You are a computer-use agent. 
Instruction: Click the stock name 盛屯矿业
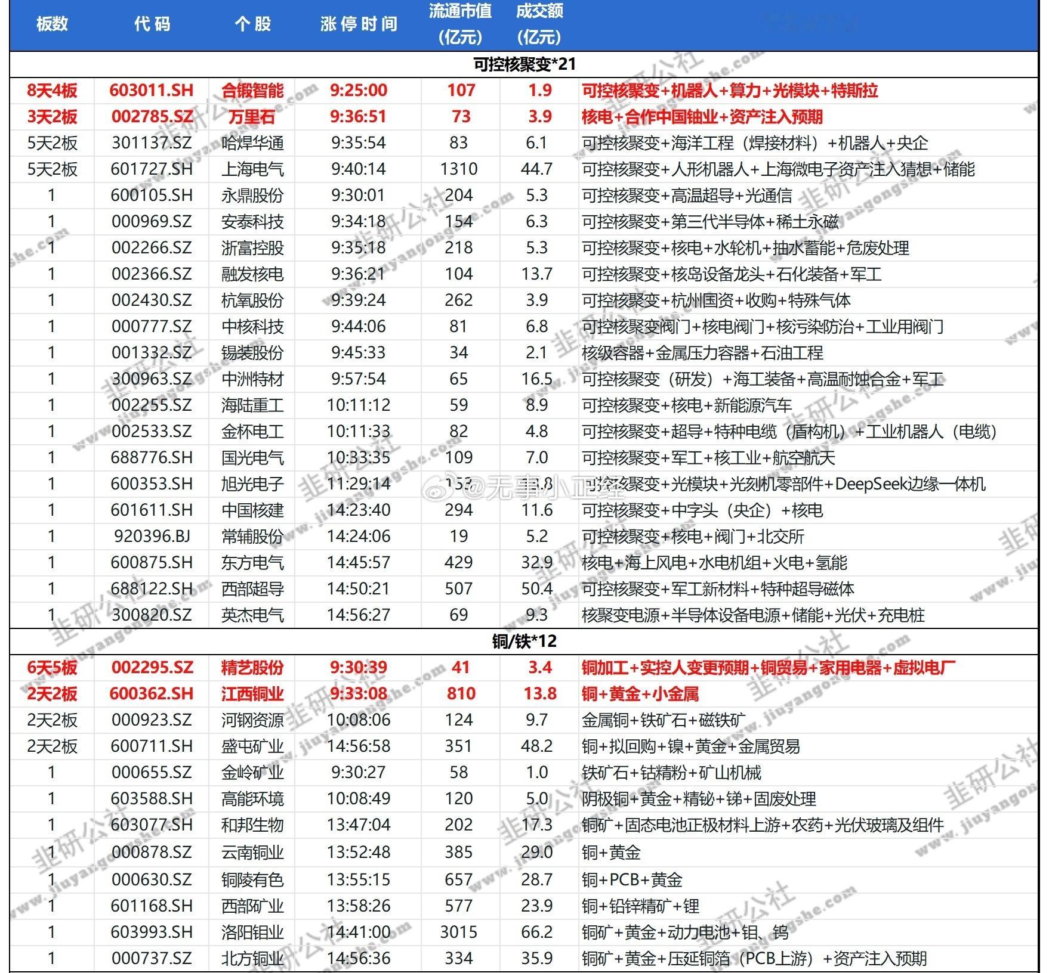point(252,746)
